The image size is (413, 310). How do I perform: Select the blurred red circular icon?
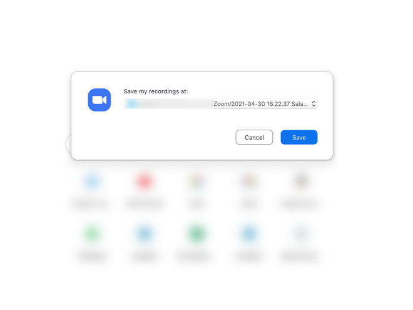(x=145, y=182)
